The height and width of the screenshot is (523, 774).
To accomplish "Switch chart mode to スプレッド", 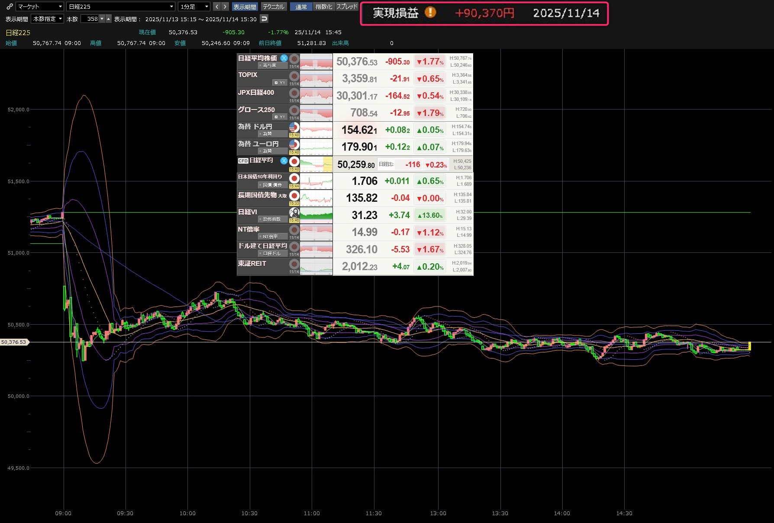I will point(347,6).
